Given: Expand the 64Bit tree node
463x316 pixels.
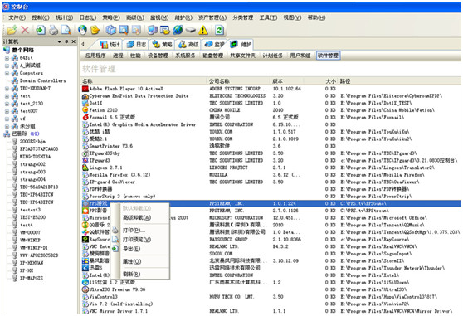Looking at the screenshot, I should coord(7,58).
